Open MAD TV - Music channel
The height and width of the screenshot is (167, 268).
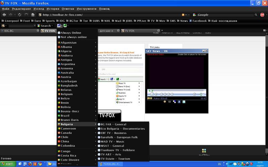(123, 141)
